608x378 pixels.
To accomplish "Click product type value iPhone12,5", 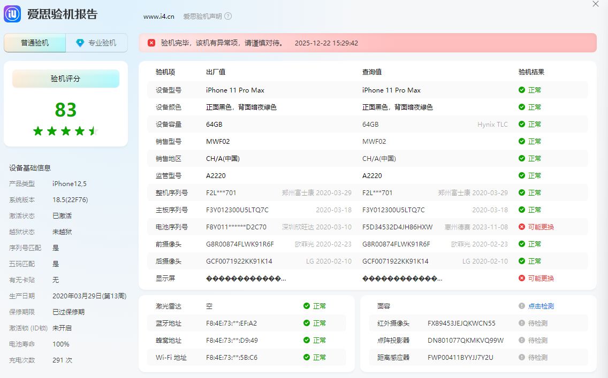I will point(70,183).
